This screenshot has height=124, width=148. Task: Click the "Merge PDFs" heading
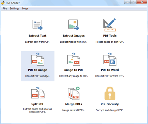click(x=74, y=104)
